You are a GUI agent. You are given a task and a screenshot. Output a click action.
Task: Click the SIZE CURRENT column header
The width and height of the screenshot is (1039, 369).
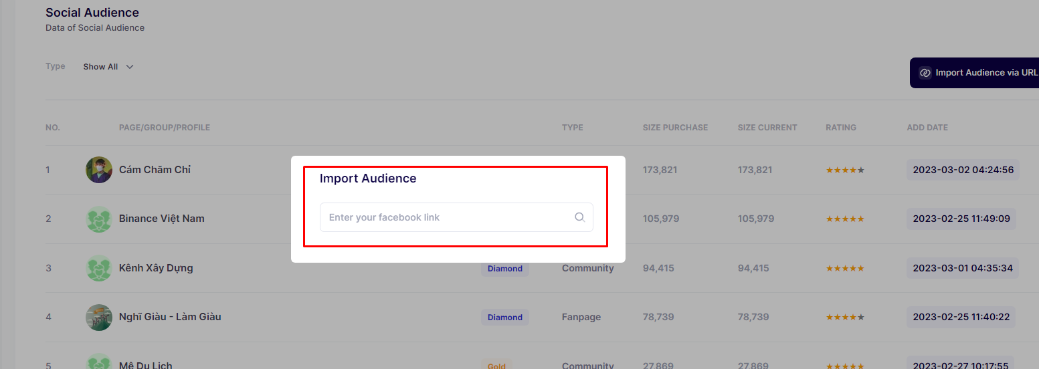point(767,128)
